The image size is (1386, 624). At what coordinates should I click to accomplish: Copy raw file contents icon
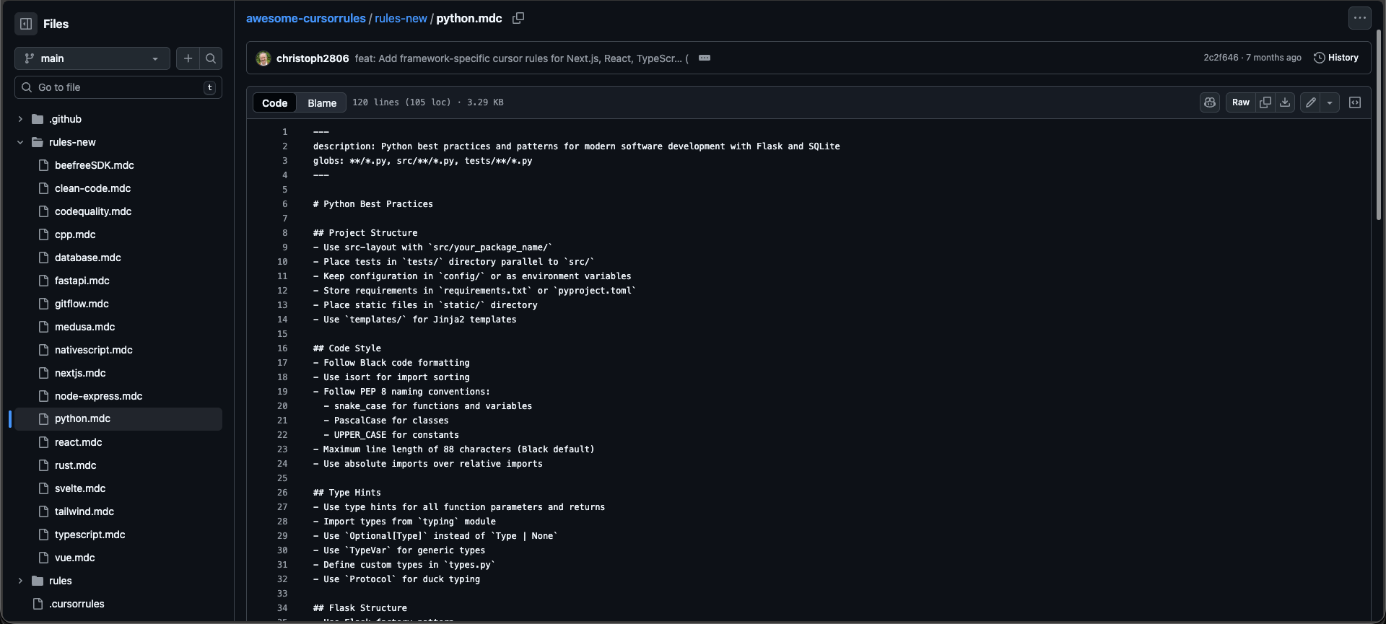[x=1265, y=102]
